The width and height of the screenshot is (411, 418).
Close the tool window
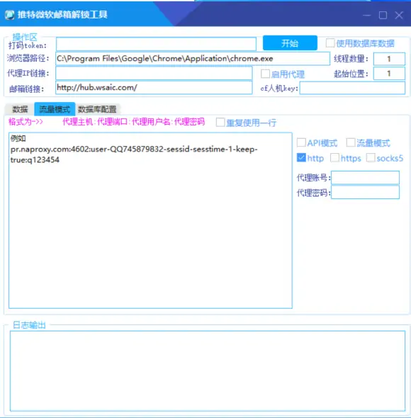coord(399,15)
